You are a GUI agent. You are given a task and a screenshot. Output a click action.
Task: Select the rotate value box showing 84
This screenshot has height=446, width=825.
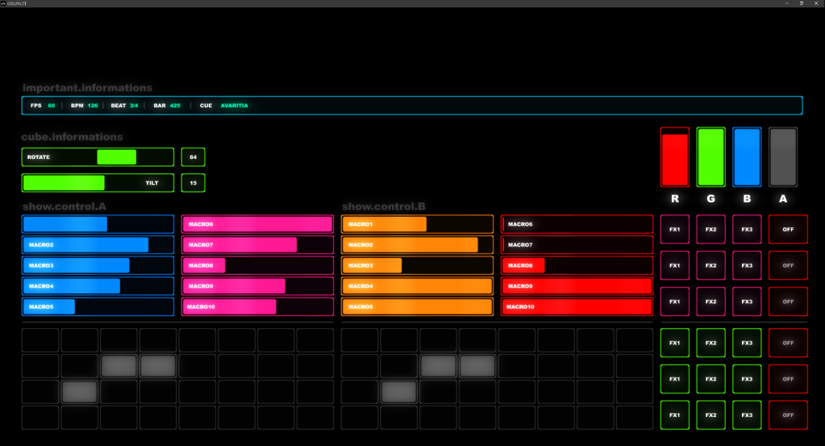pos(193,157)
